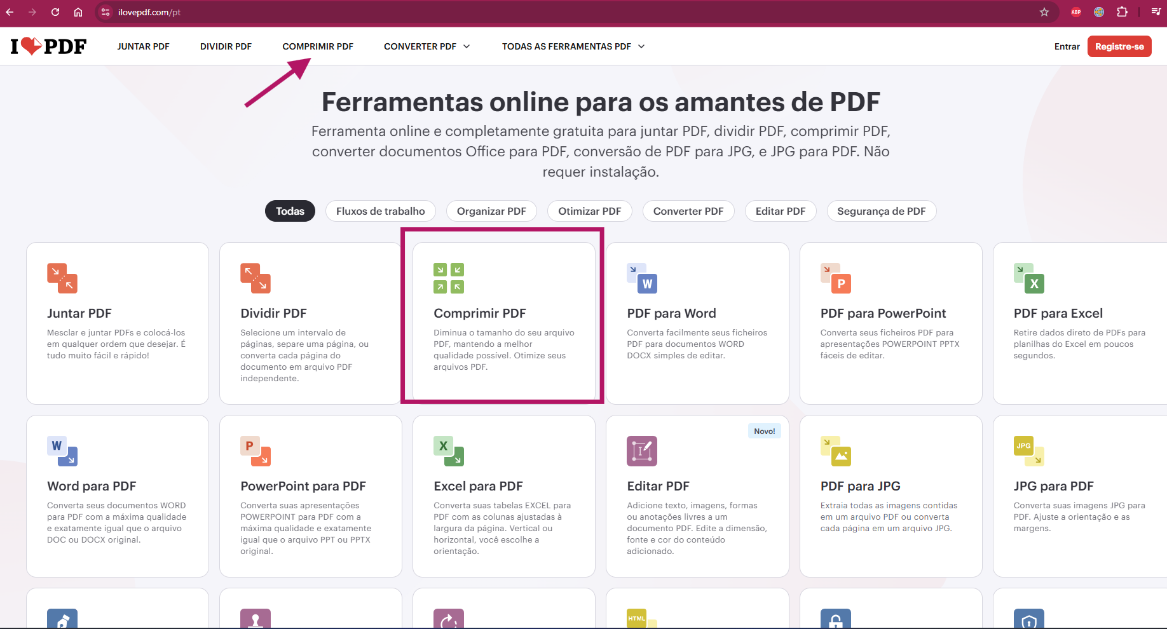
Task: Open the Editar PDF tool icon
Action: tap(642, 451)
